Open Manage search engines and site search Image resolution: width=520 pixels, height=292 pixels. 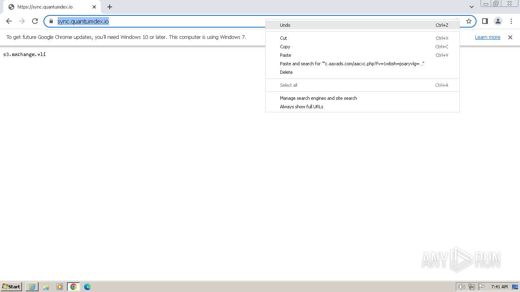(x=362, y=98)
